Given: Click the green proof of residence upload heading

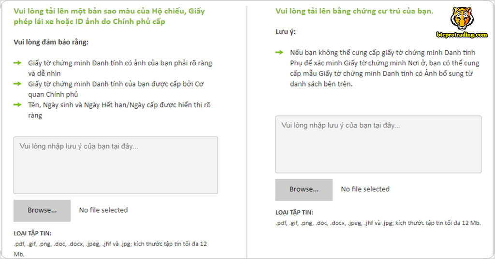Looking at the screenshot, I should tap(354, 11).
